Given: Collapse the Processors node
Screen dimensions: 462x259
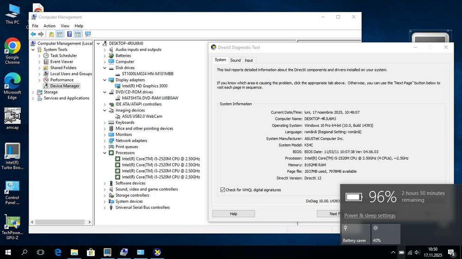Looking at the screenshot, I should [x=104, y=153].
